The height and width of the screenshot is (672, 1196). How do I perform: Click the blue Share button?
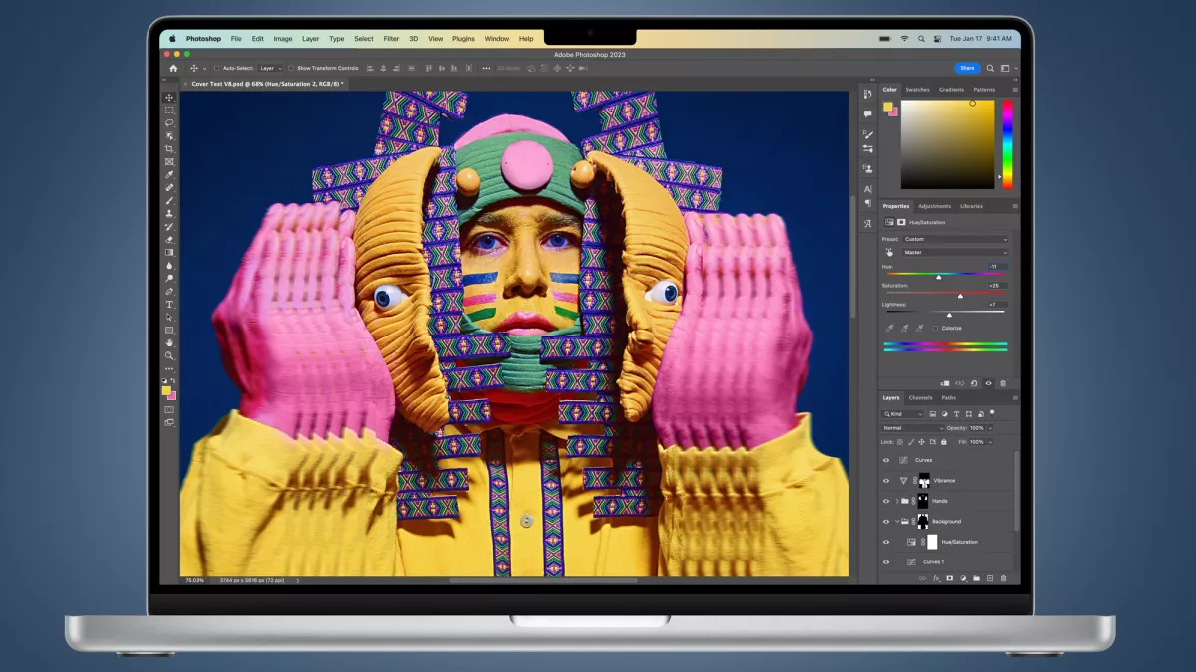(x=966, y=68)
